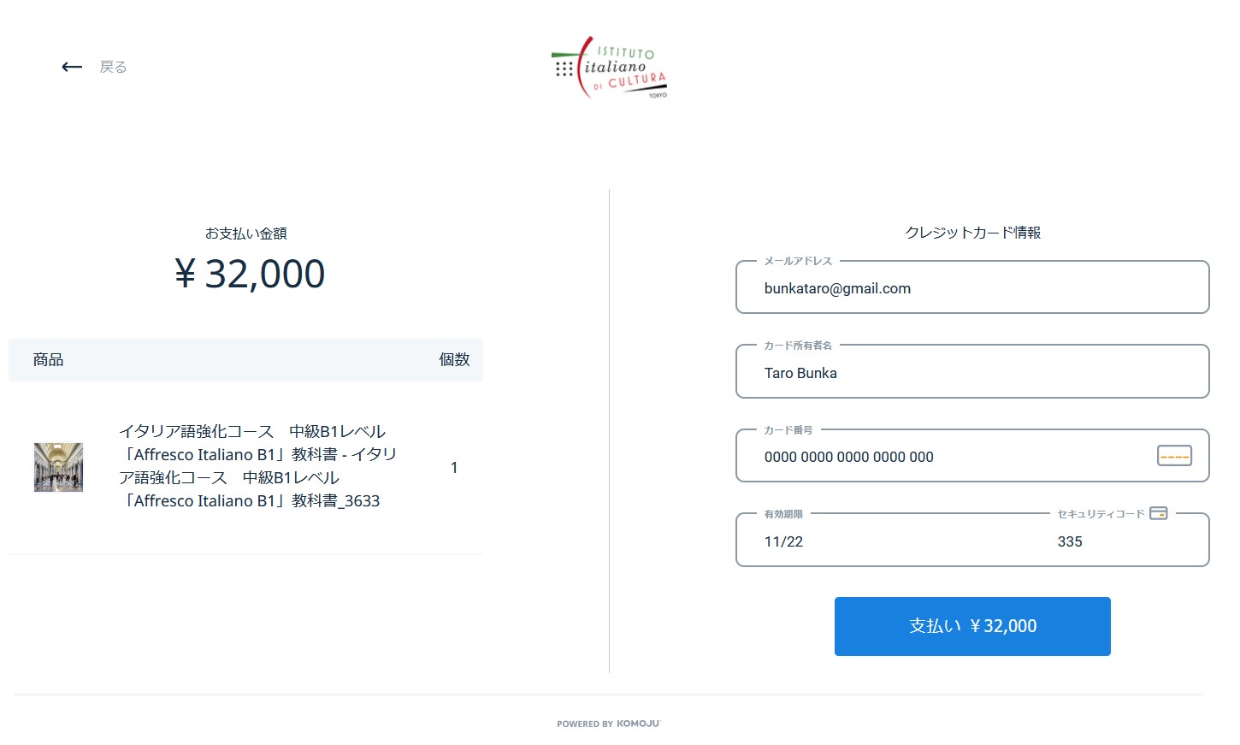The image size is (1240, 745).
Task: Open the product thumbnail image
Action: point(58,467)
